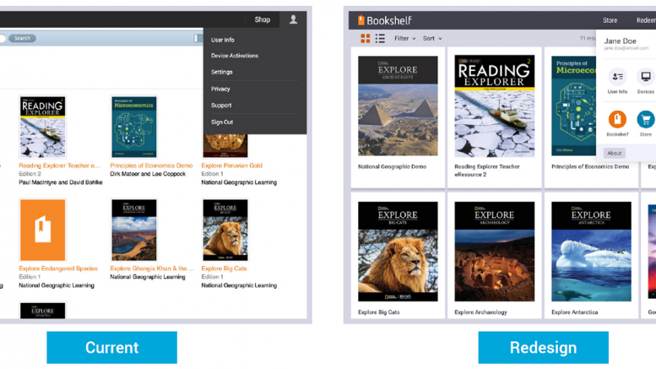The width and height of the screenshot is (656, 369).
Task: Click Paul MacIntyre and David Bohlke author text
Action: click(61, 182)
